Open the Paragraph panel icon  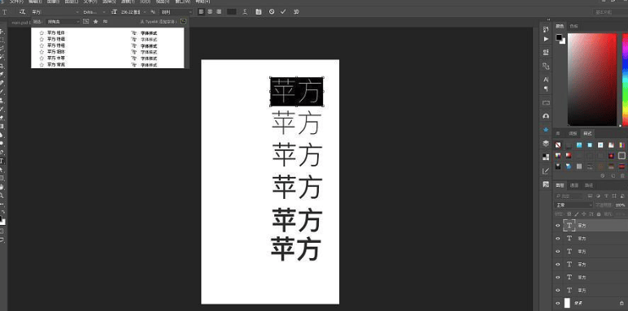point(546,89)
